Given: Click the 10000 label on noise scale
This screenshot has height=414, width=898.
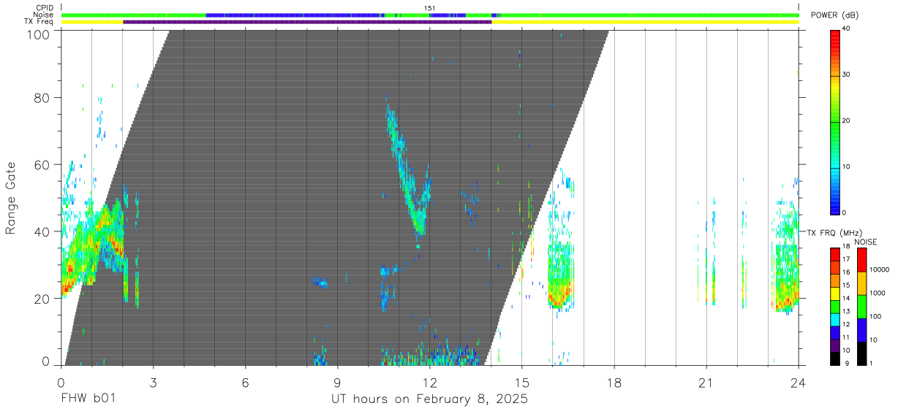Looking at the screenshot, I should 879,269.
